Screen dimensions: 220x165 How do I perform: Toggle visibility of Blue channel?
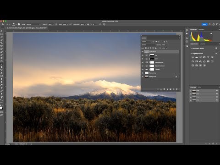pos(191,100)
